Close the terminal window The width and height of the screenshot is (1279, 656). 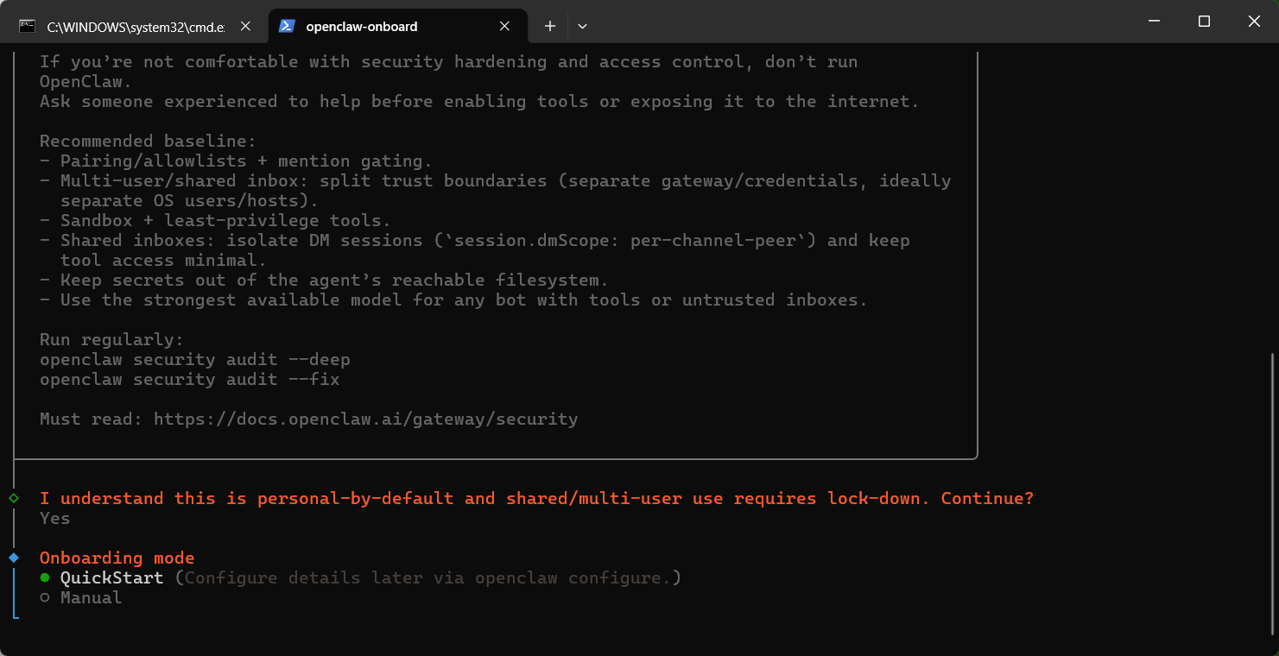click(1254, 22)
